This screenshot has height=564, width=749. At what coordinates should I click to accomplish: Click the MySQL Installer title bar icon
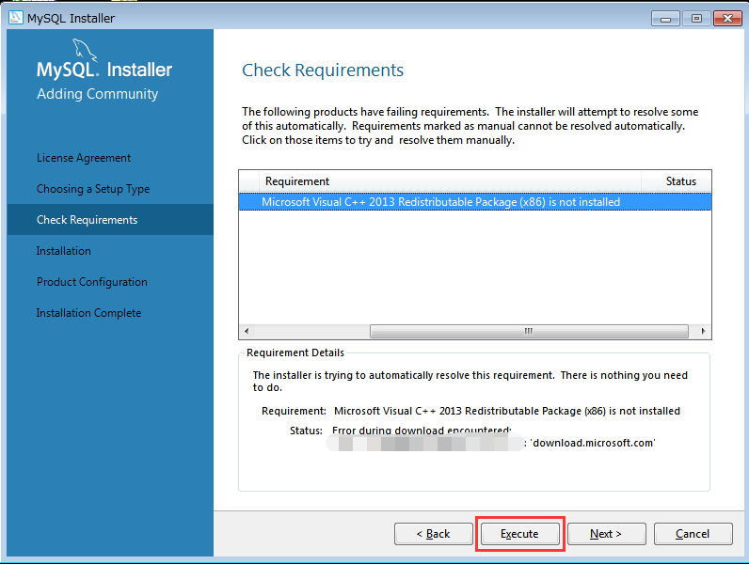point(16,18)
